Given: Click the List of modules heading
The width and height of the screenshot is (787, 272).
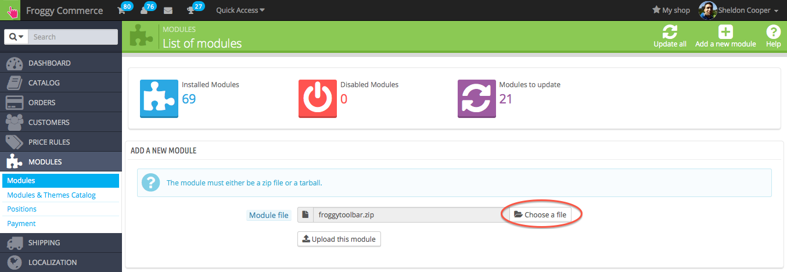Looking at the screenshot, I should click(202, 43).
